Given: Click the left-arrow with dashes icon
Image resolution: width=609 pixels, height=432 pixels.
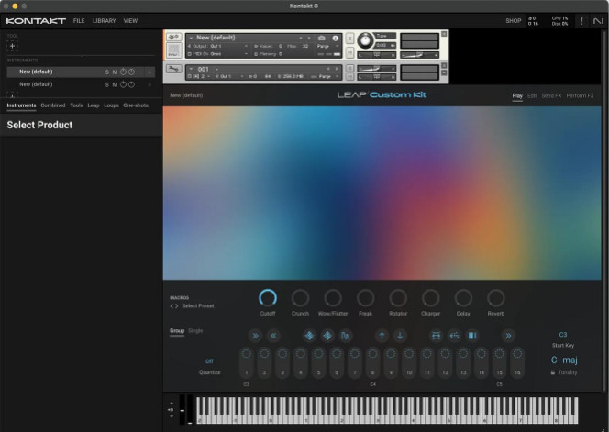Looking at the screenshot, I should click(454, 336).
